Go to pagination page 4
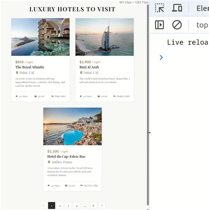 (77, 206)
